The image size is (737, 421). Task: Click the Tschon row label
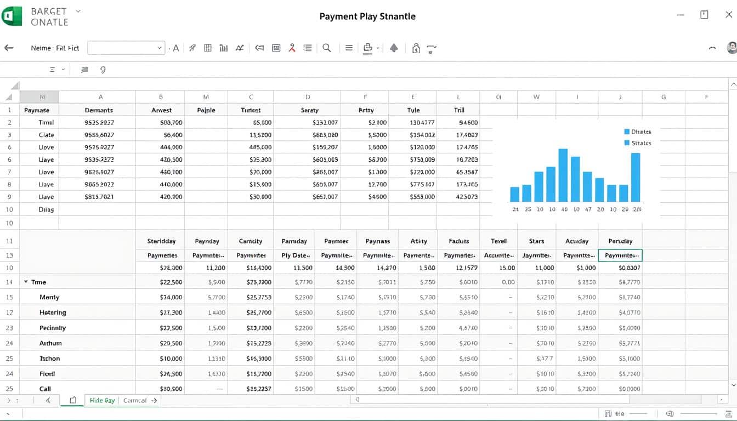pyautogui.click(x=49, y=359)
